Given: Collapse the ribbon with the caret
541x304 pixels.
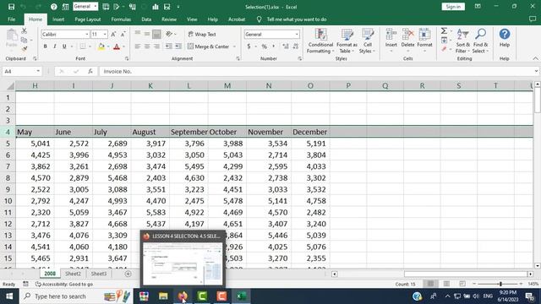Looking at the screenshot, I should [x=535, y=58].
